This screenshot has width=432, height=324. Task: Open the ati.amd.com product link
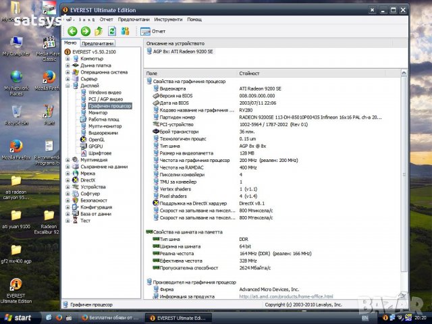coord(286,296)
